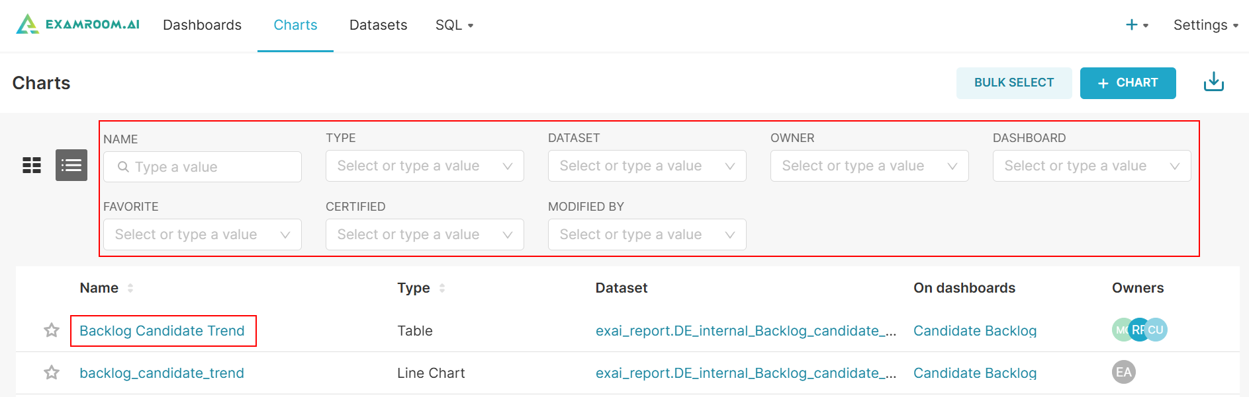The width and height of the screenshot is (1249, 397).
Task: Expand the CERTIFIED filter dropdown
Action: click(424, 235)
